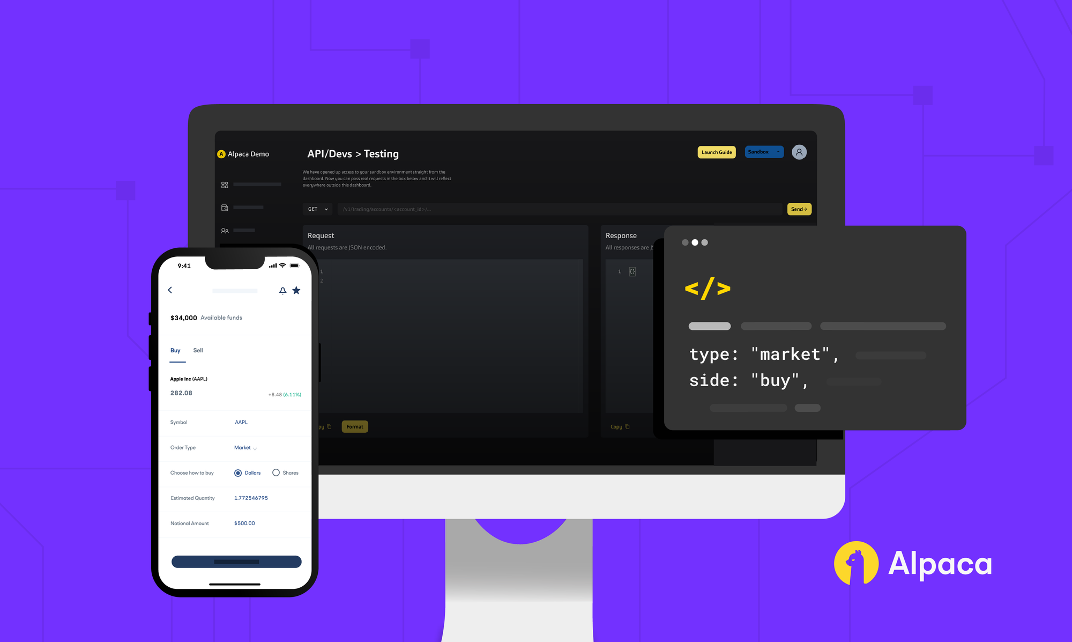
Task: Click the code editor </> icon
Action: click(x=707, y=288)
